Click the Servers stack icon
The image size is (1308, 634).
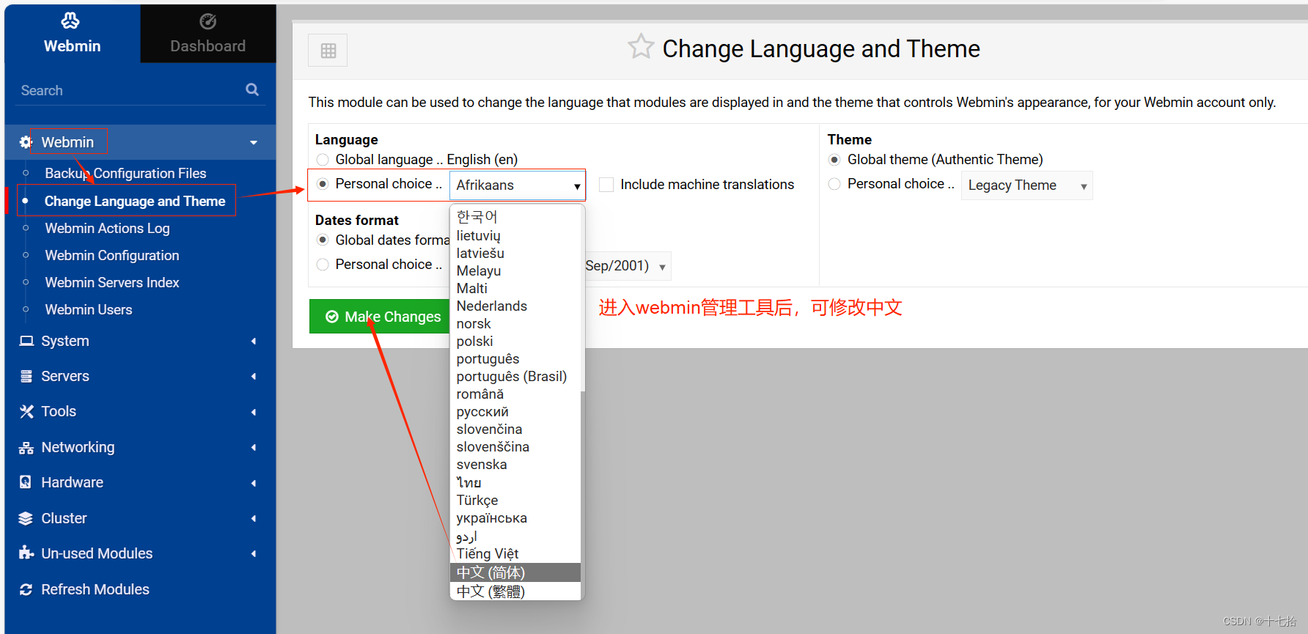click(x=26, y=376)
